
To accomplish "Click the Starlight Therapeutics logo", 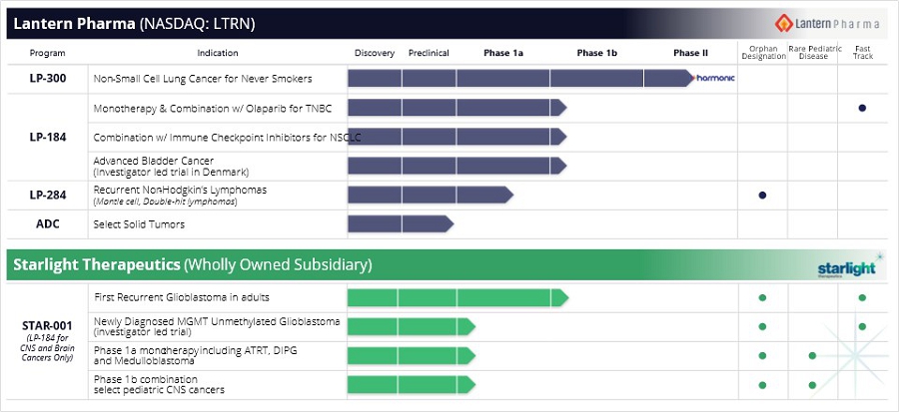I will coord(846,267).
